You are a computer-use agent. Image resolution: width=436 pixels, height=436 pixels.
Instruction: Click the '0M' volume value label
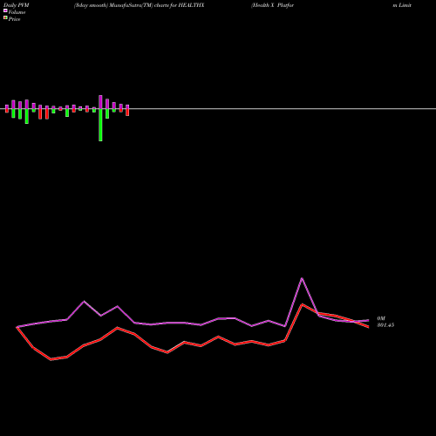(381, 318)
